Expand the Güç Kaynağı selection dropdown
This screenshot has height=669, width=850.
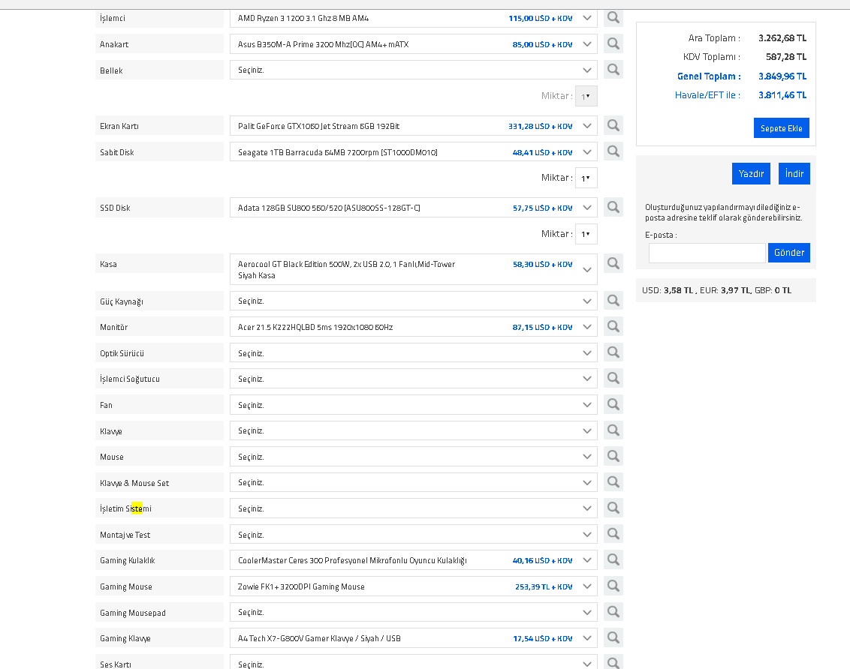pos(414,301)
